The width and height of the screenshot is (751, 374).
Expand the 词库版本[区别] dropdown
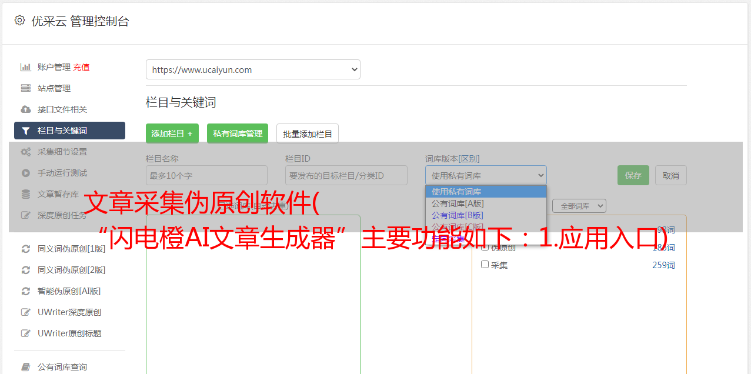click(x=486, y=175)
